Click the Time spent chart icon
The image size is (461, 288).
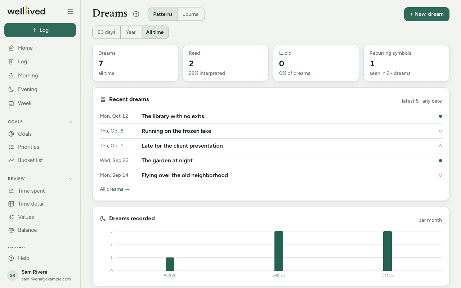click(11, 191)
